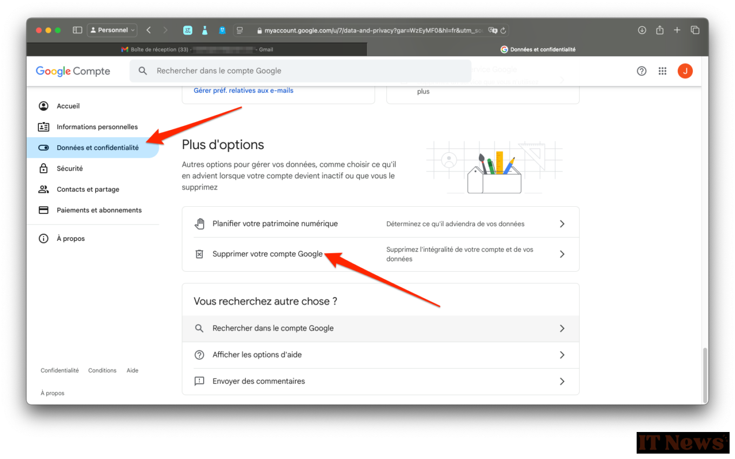
Task: Toggle the Safari sidebar button
Action: (x=77, y=30)
